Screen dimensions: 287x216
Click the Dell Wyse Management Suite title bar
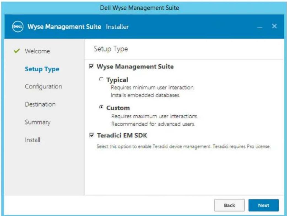[x=140, y=8]
